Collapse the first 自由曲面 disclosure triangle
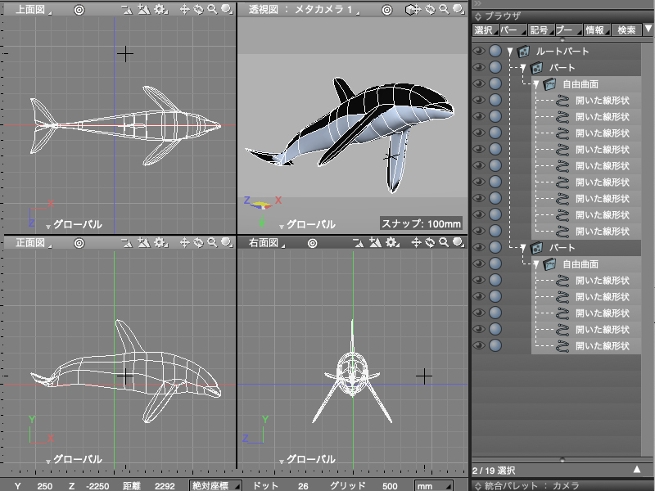Screen dimensions: 655x491 536,84
